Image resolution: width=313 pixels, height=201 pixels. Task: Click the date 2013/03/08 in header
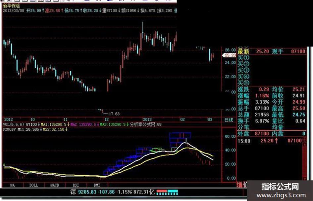coord(13,11)
